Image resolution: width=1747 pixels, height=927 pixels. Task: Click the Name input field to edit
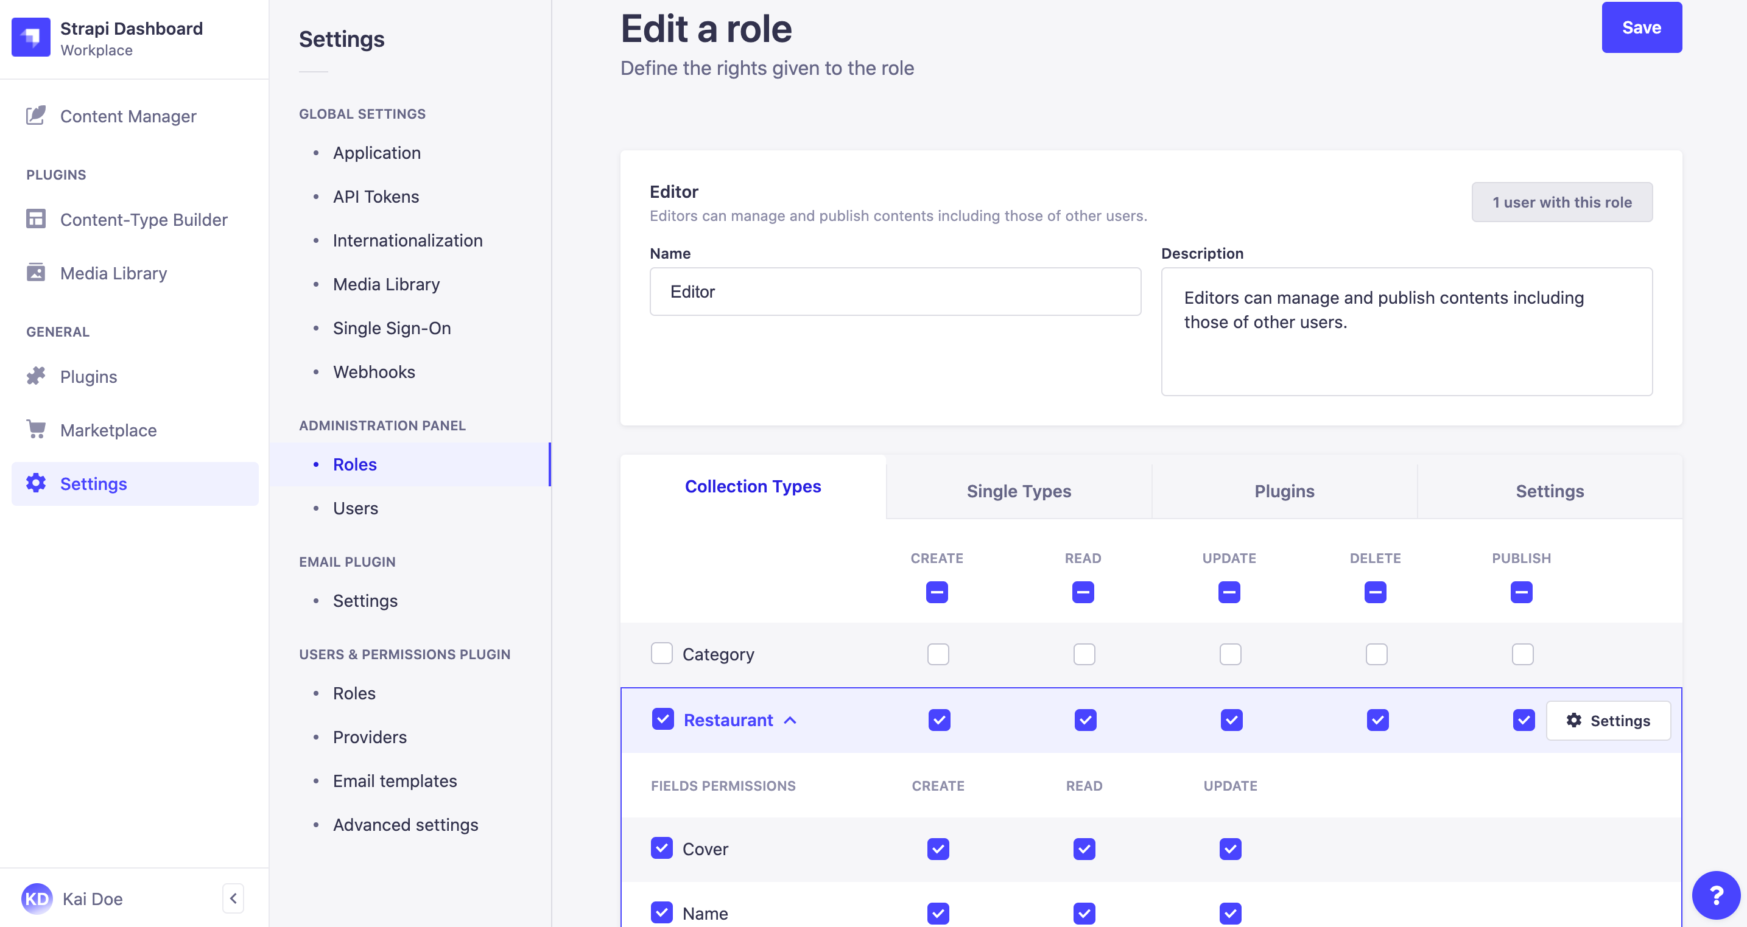[x=896, y=291]
